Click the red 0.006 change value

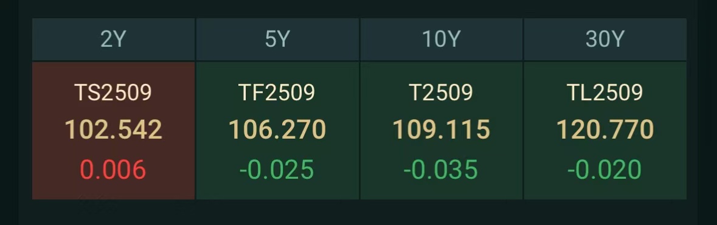tap(113, 170)
